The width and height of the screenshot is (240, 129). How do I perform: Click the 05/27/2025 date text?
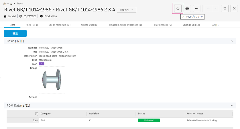coord(30,16)
